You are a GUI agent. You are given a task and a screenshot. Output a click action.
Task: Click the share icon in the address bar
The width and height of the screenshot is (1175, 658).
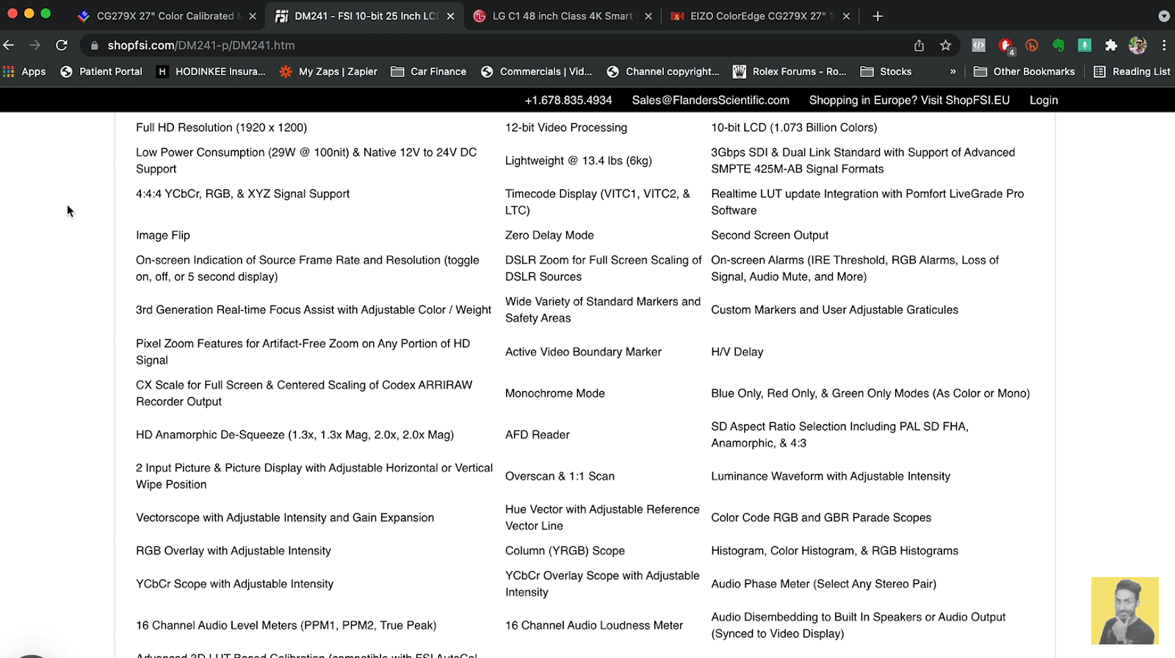tap(919, 46)
